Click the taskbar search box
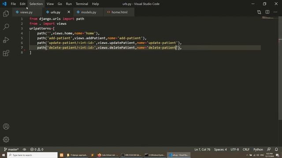This screenshot has width=282, height=158. (x=32, y=155)
